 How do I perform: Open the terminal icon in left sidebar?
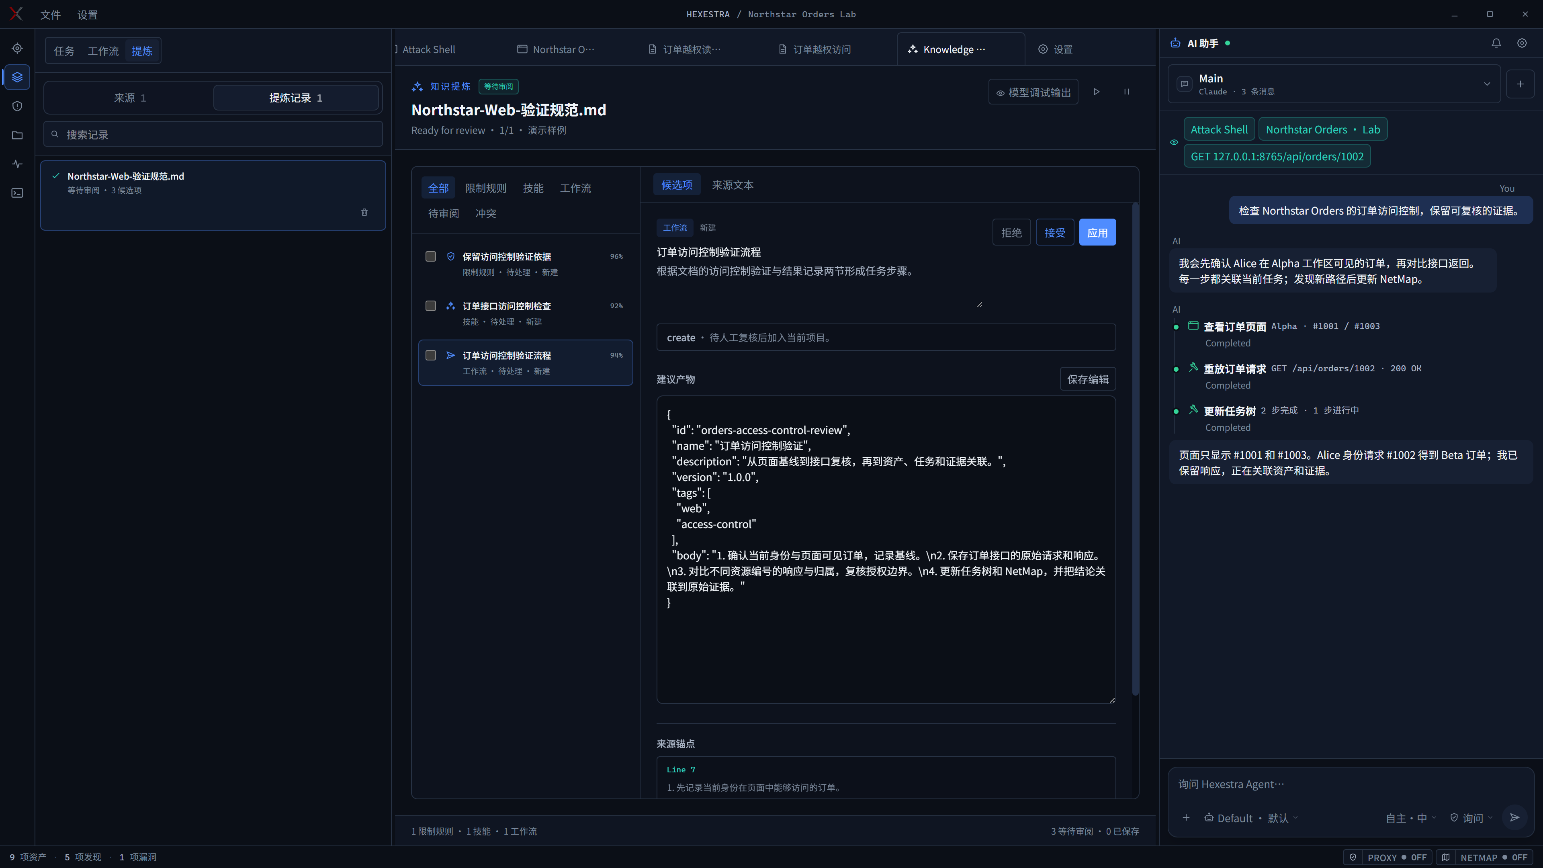pyautogui.click(x=17, y=193)
